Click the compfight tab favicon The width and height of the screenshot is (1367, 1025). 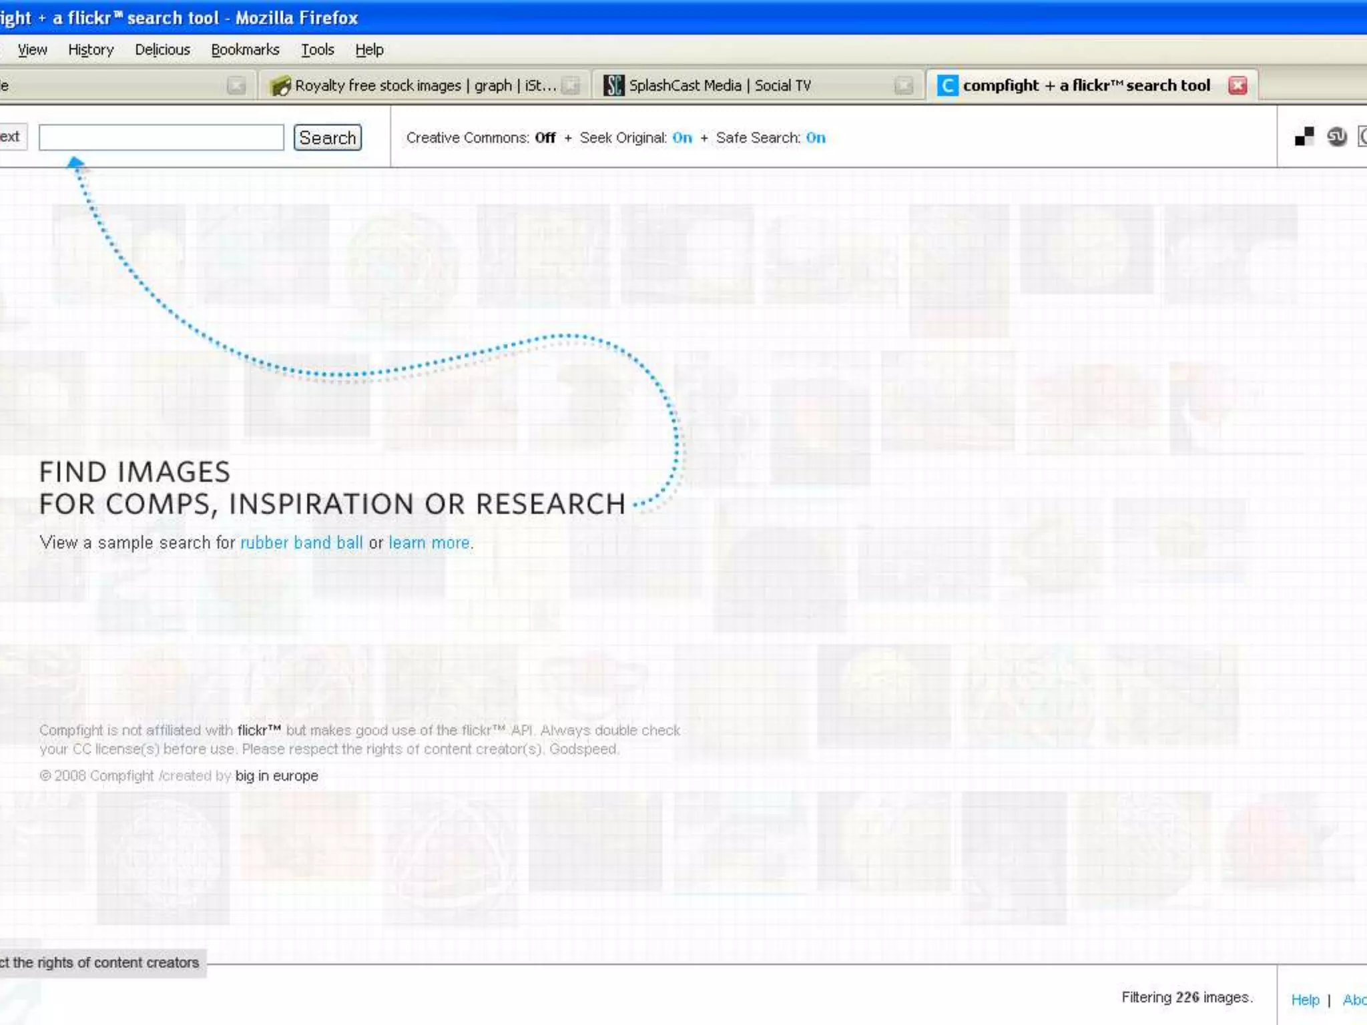[x=947, y=85]
